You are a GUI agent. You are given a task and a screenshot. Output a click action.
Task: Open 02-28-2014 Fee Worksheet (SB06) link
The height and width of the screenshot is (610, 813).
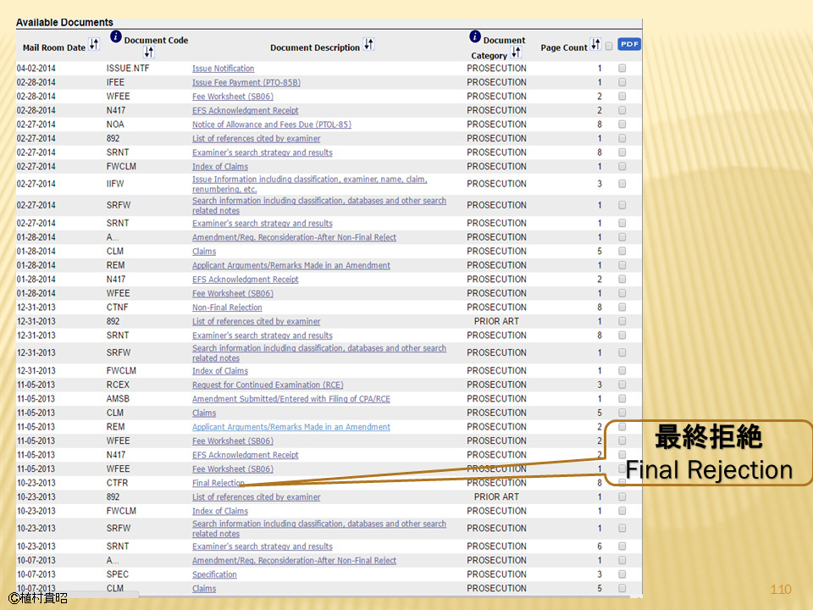(233, 97)
